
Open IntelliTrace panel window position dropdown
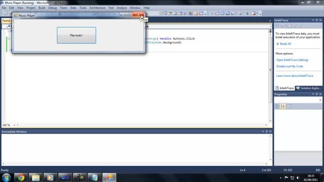click(x=313, y=20)
